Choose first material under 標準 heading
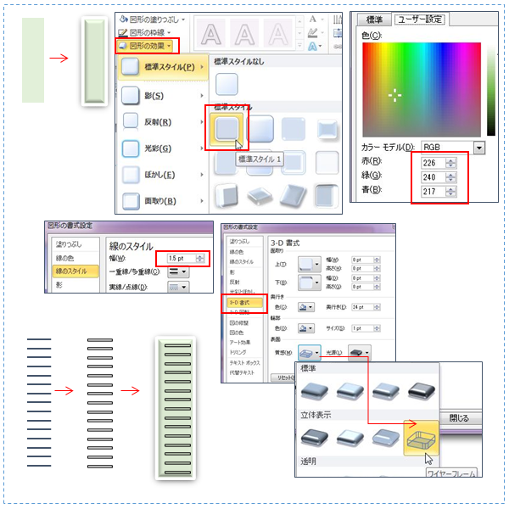The width and height of the screenshot is (509, 509). [314, 390]
